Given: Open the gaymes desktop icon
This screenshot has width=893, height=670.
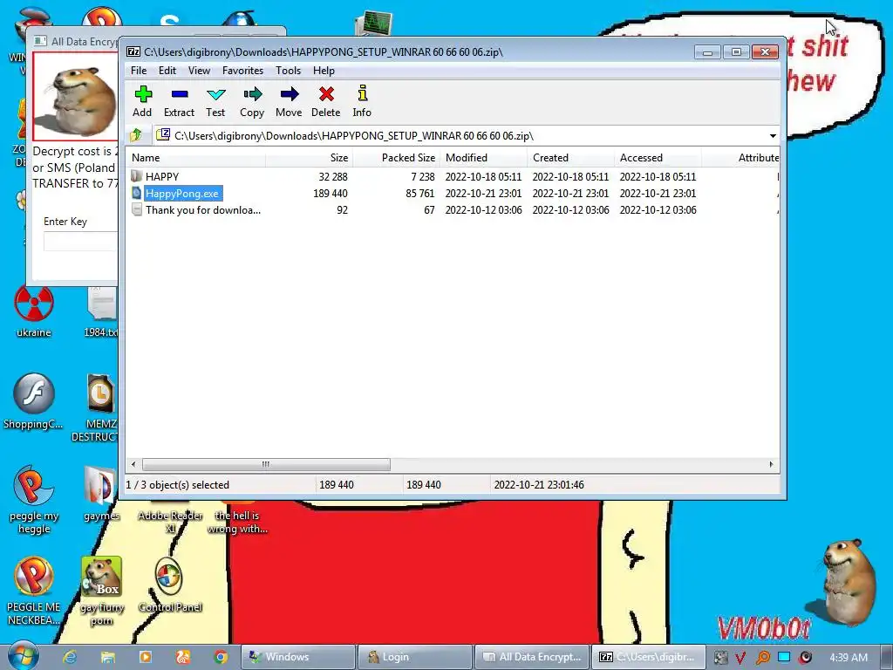Looking at the screenshot, I should (101, 494).
